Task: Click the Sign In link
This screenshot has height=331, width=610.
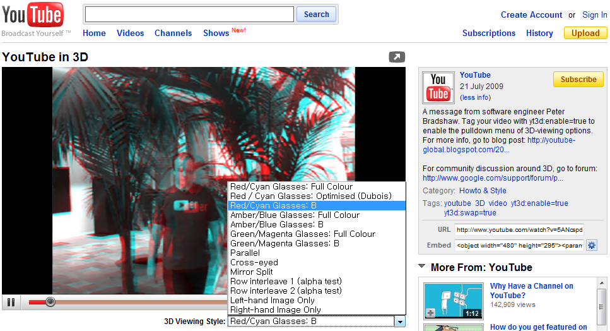Action: (594, 15)
